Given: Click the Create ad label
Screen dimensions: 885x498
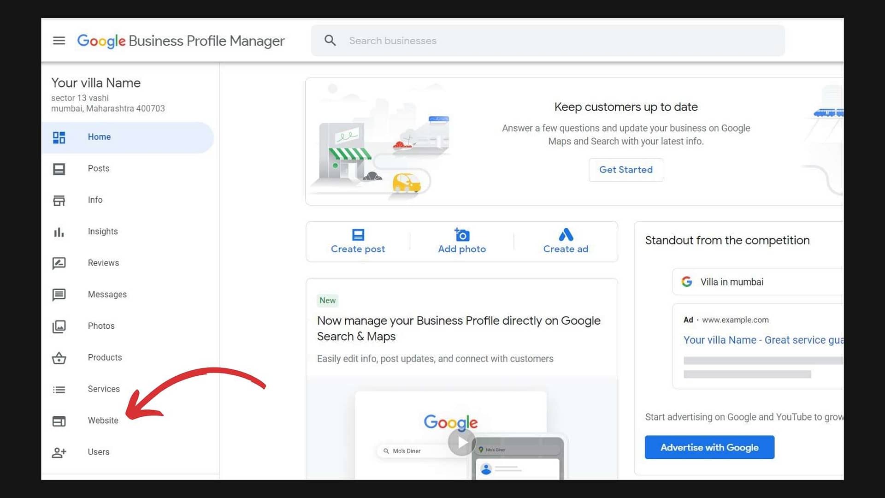Looking at the screenshot, I should click(x=566, y=249).
